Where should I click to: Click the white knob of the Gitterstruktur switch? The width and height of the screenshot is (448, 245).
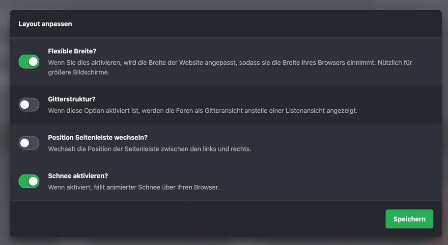pos(25,104)
